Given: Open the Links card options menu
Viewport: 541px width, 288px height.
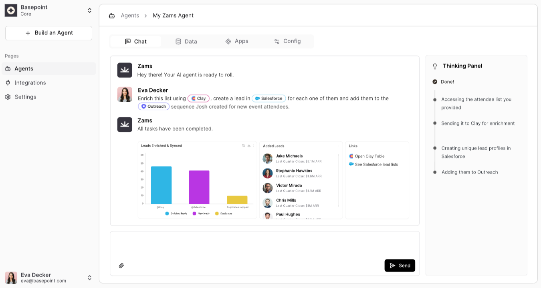Looking at the screenshot, I should point(405,146).
